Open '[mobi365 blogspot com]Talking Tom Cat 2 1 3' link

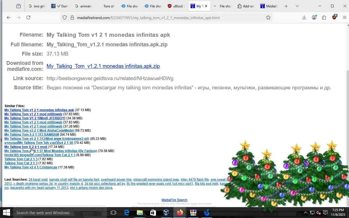point(40,155)
